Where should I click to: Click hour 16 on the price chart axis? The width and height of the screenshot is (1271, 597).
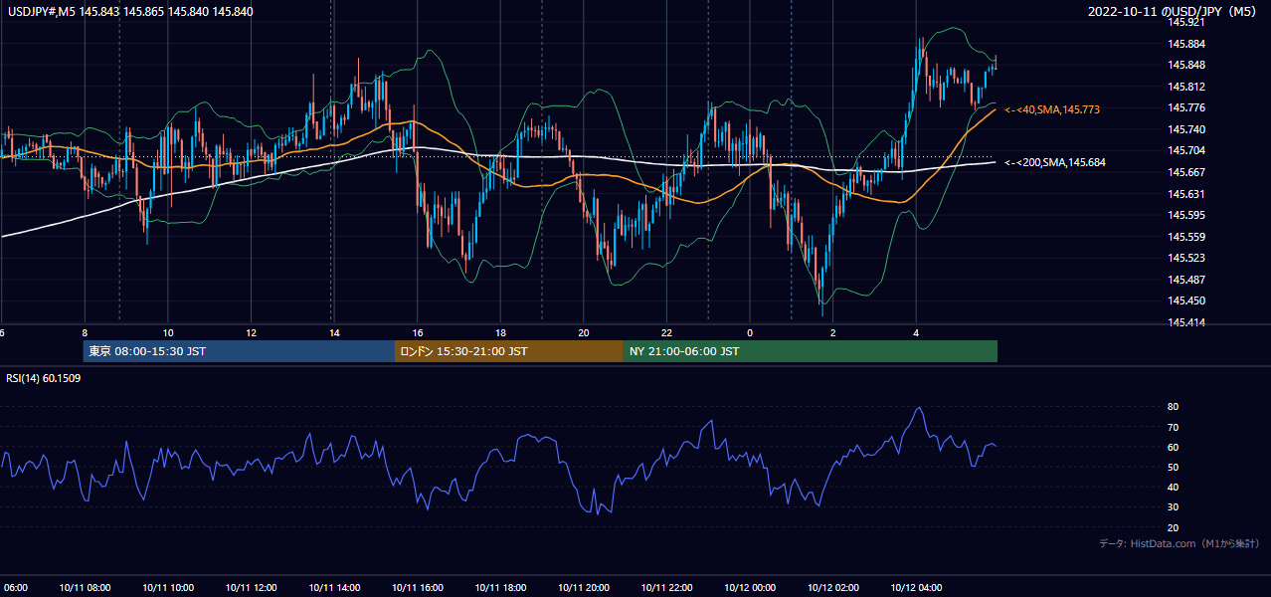[x=418, y=332]
